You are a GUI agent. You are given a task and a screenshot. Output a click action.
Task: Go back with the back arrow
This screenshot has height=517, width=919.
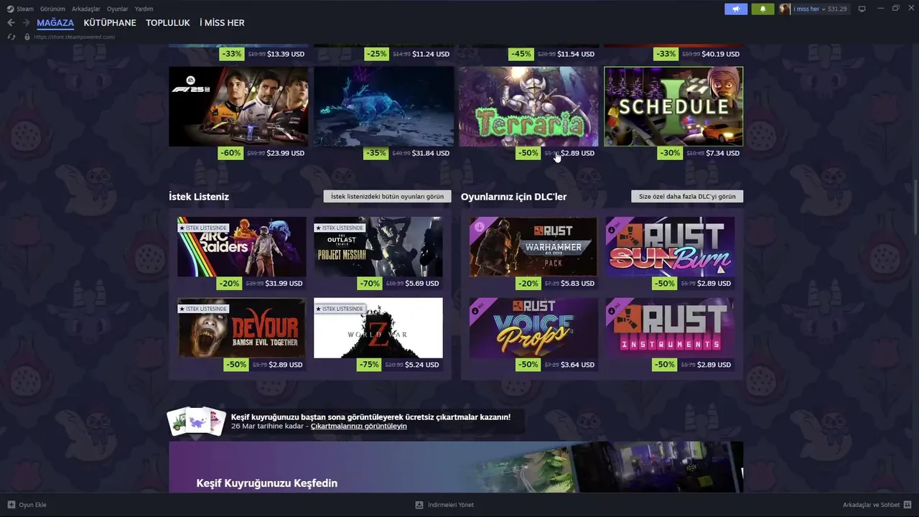point(11,23)
